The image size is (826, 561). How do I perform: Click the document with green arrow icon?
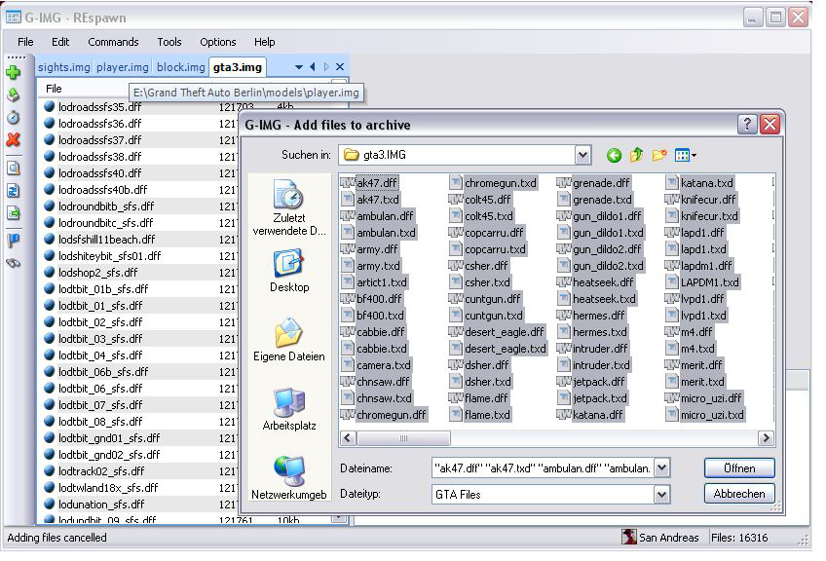click(x=14, y=213)
